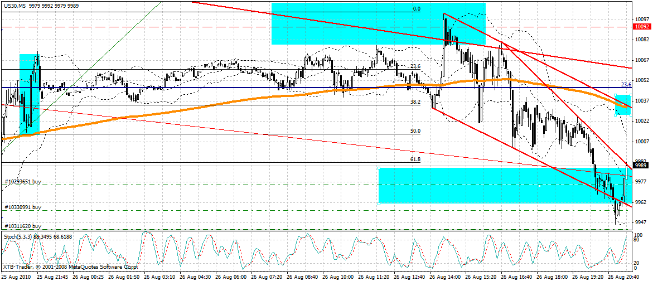
Task: Click the 10097 price axis value
Action: (x=642, y=19)
